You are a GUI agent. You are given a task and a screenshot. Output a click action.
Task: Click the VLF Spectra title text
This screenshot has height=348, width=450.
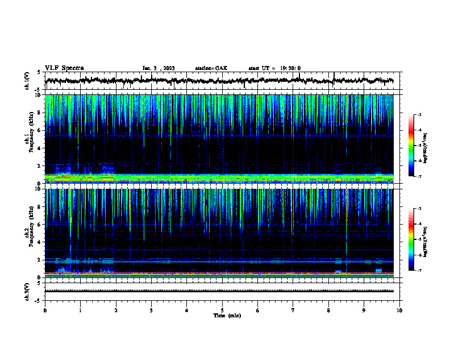click(64, 68)
